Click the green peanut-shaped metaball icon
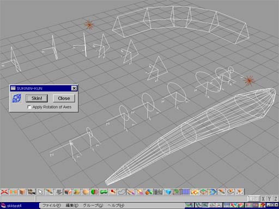This screenshot has width=279, height=209. 104,192
